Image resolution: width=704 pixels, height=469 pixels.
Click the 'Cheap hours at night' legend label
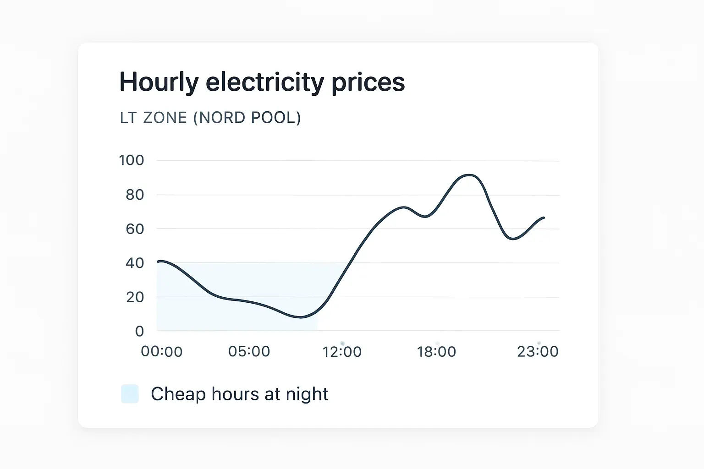coord(239,394)
